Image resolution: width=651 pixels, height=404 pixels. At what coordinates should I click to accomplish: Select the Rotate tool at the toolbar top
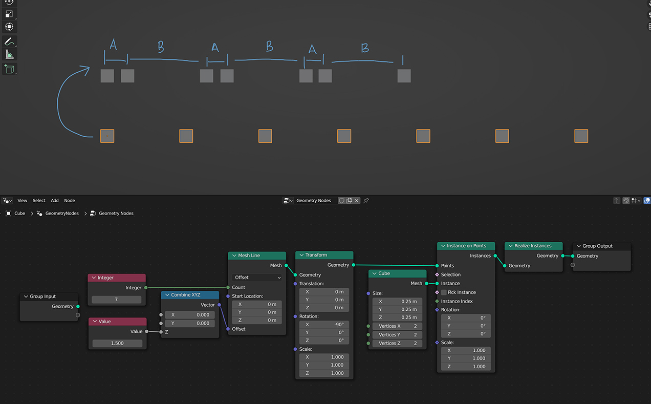click(x=9, y=2)
